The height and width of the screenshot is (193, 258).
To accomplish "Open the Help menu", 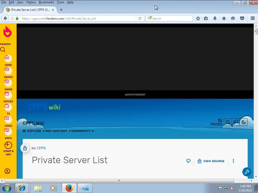I will point(70,2).
